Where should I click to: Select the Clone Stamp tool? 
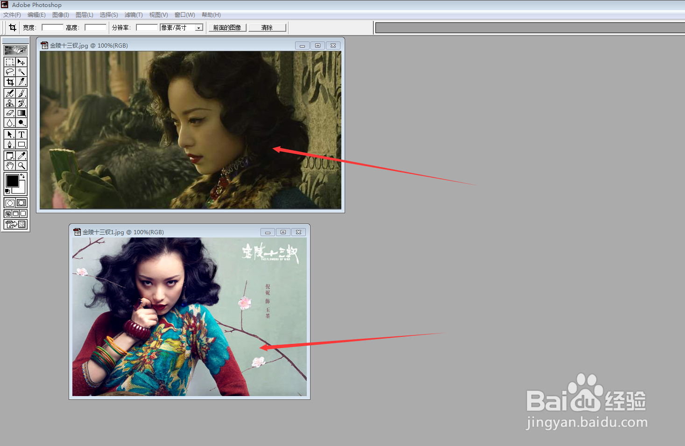(10, 103)
